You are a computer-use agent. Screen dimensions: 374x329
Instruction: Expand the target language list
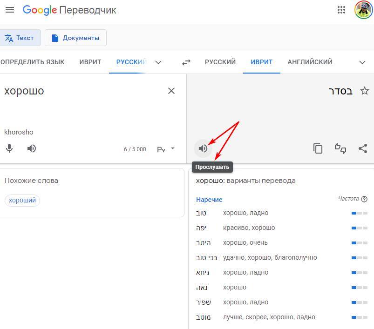[x=362, y=62]
